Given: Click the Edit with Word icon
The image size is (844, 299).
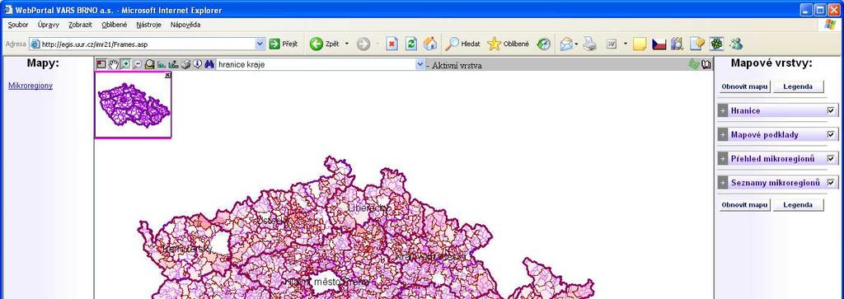Looking at the screenshot, I should pyautogui.click(x=612, y=44).
